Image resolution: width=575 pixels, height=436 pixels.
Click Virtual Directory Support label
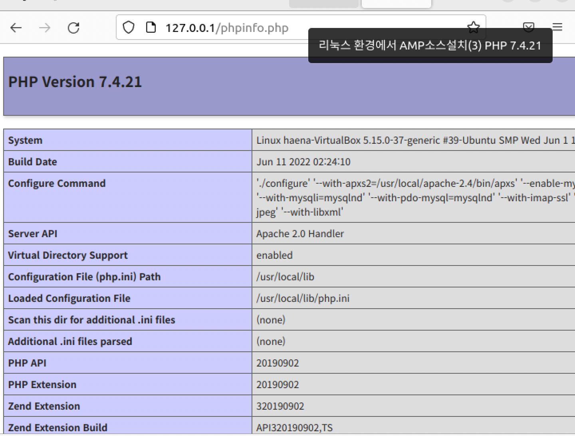point(68,255)
